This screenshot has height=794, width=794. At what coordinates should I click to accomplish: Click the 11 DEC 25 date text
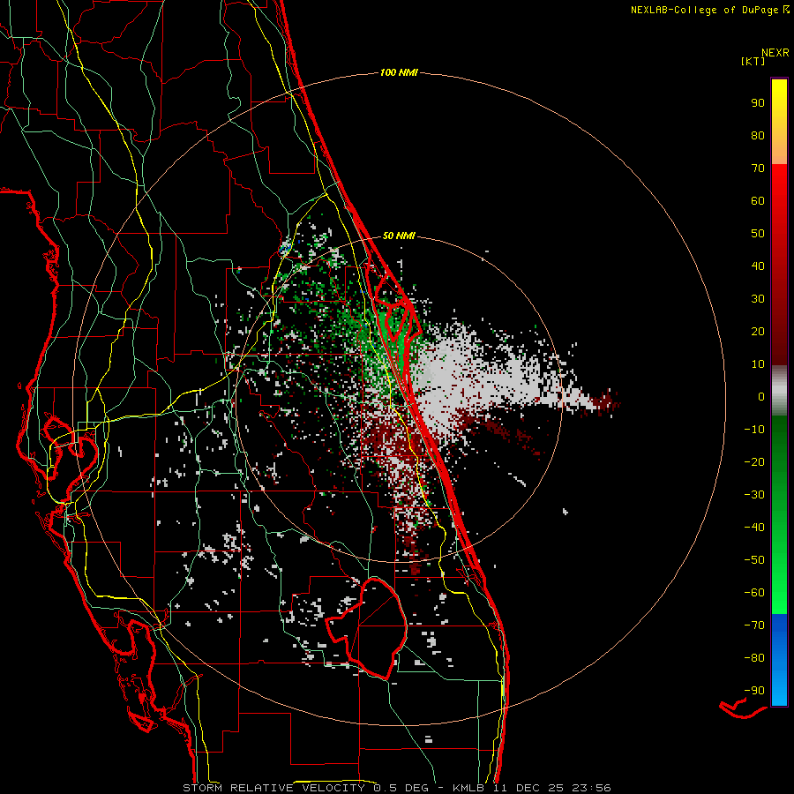pyautogui.click(x=528, y=788)
